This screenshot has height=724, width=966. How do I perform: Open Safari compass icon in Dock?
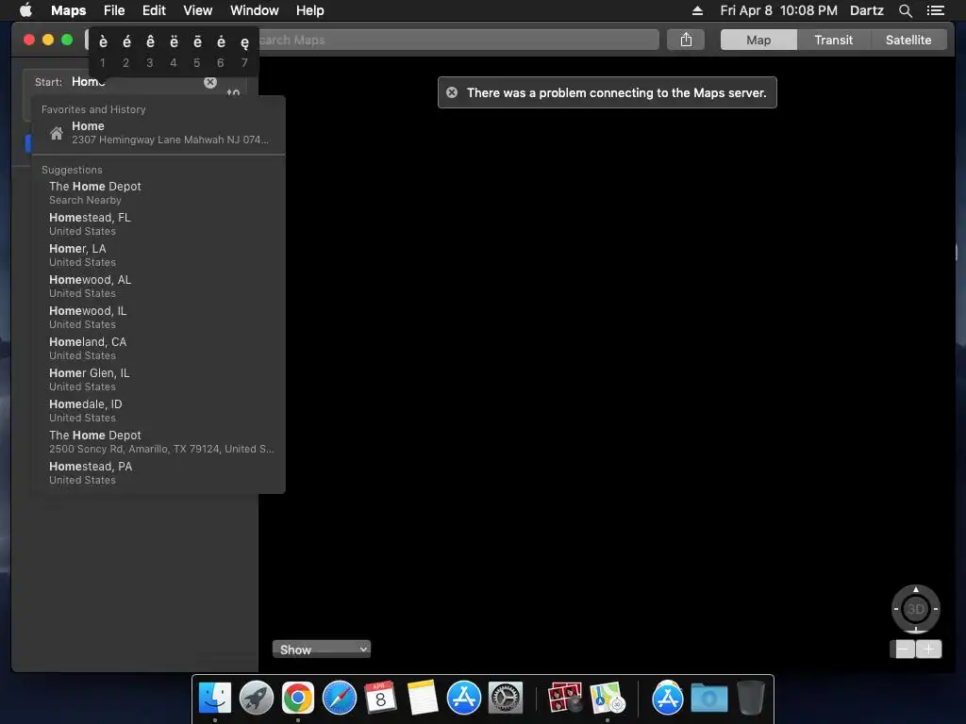(x=340, y=699)
